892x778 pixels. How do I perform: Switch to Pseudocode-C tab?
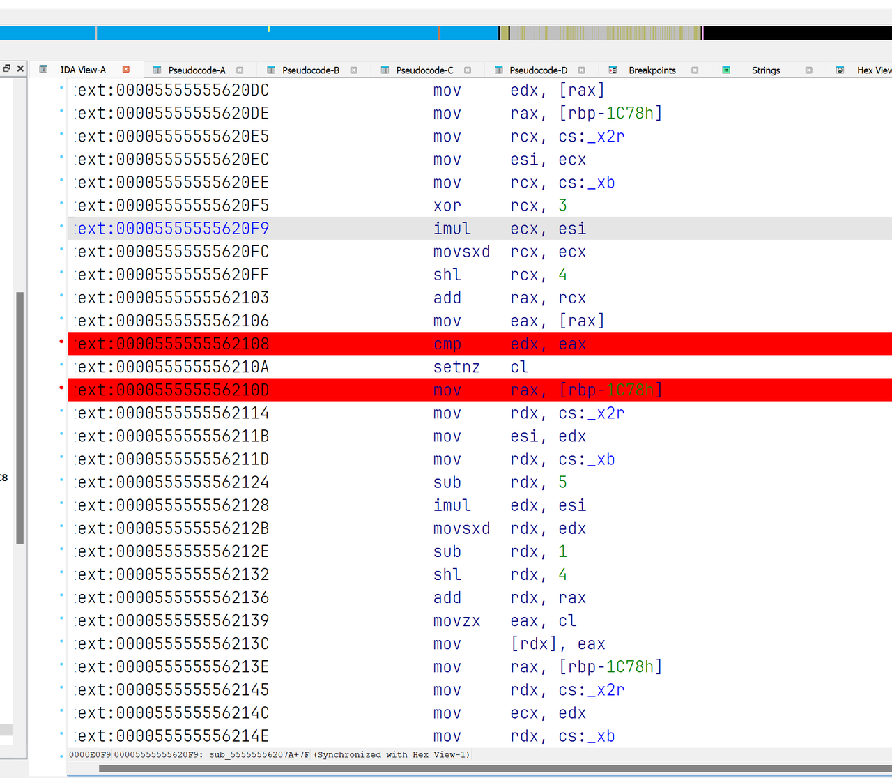click(424, 70)
